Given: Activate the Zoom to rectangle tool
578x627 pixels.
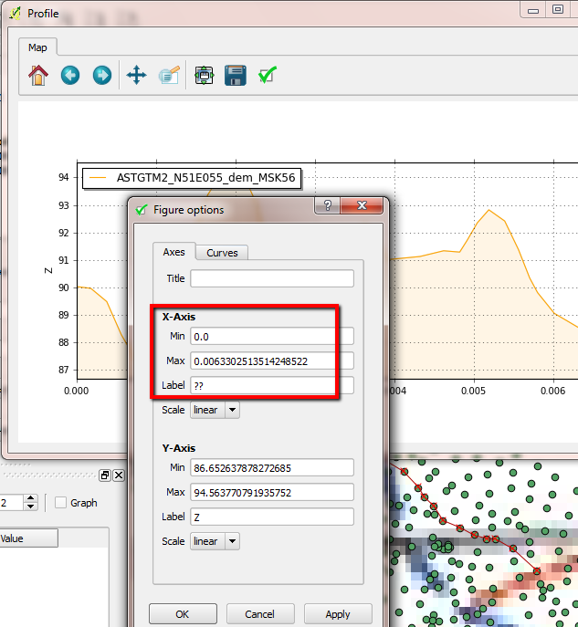Looking at the screenshot, I should click(x=168, y=75).
